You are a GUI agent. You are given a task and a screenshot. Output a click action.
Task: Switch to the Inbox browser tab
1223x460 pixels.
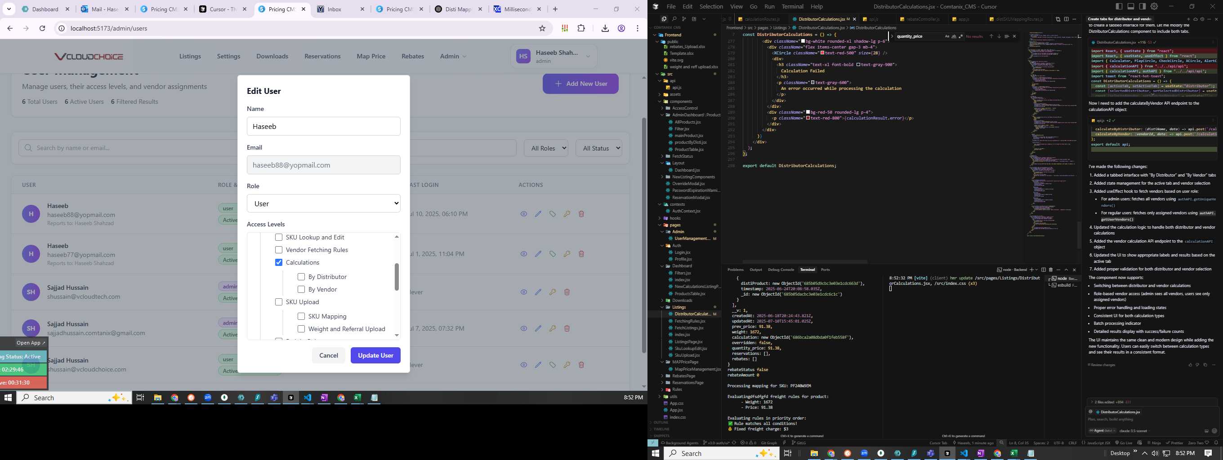coord(340,9)
